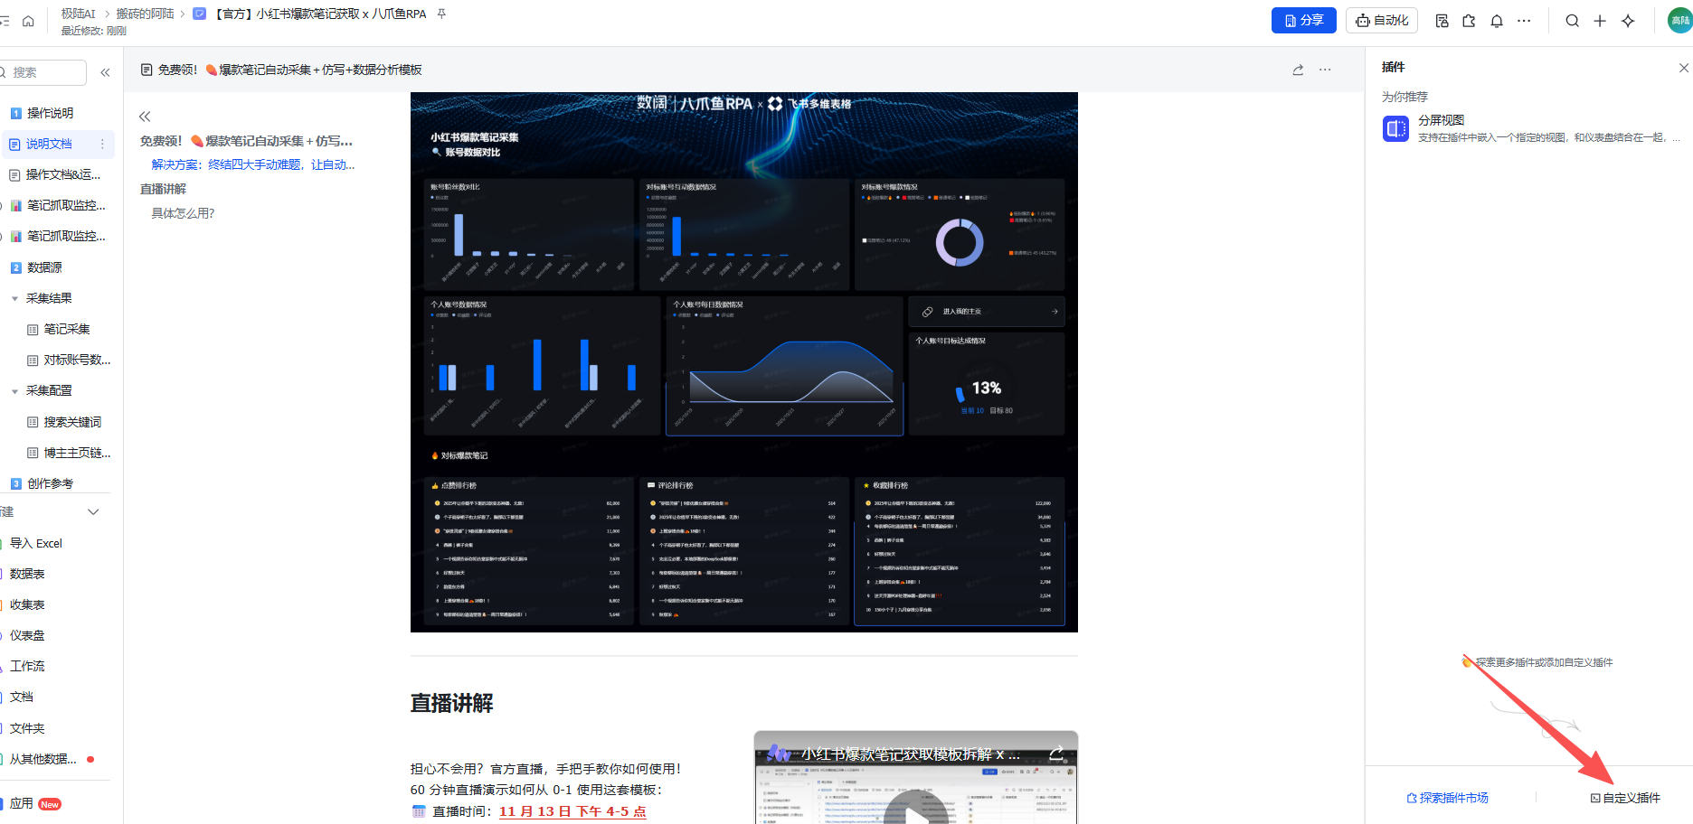The image size is (1693, 824).
Task: Click the share arrow icon in document header
Action: pyautogui.click(x=1298, y=70)
